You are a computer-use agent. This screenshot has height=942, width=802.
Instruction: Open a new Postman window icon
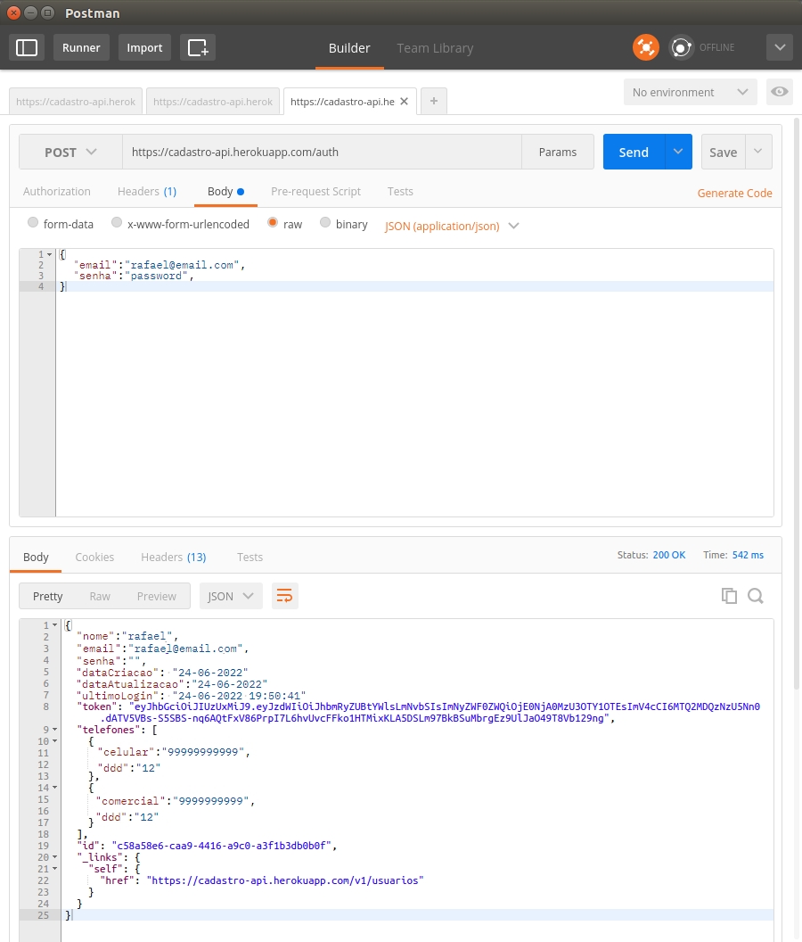[x=198, y=47]
